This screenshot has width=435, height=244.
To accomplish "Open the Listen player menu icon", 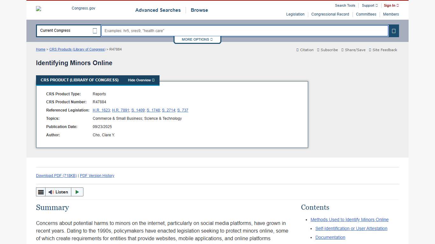I will point(41,192).
